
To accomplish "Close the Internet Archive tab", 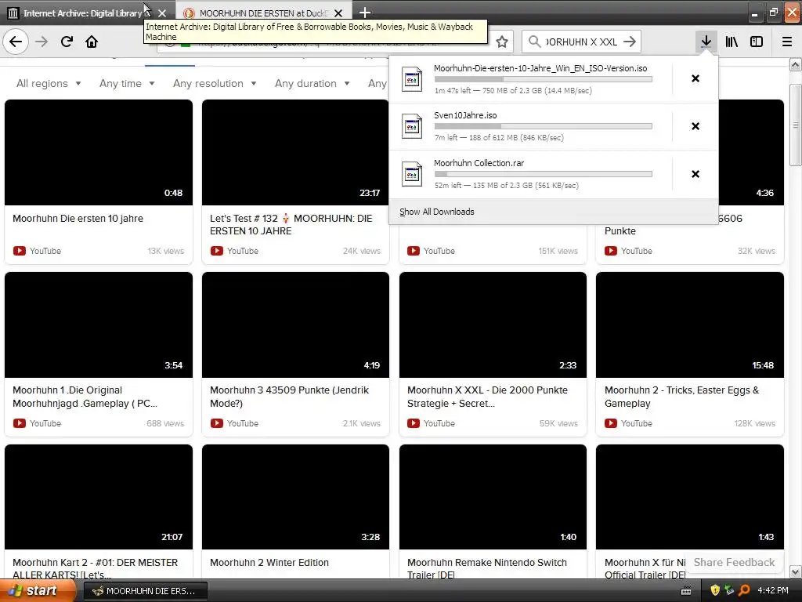I will 161,13.
